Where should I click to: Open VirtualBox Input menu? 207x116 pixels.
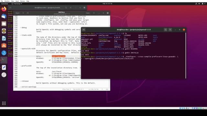pyautogui.click(x=17, y=1)
